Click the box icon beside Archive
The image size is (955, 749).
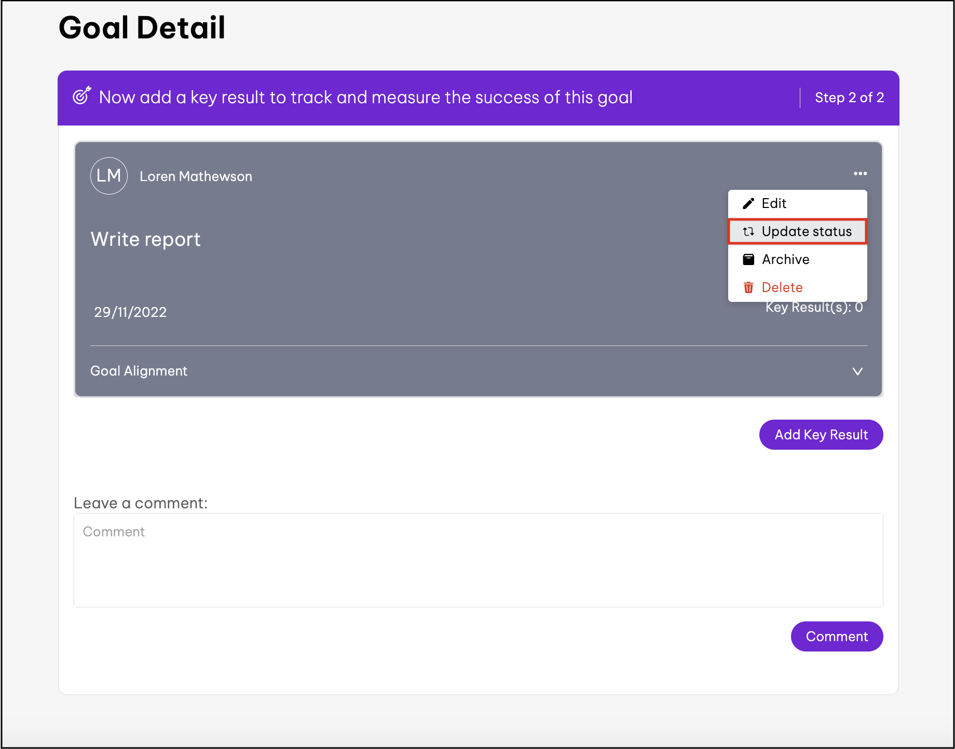(748, 259)
